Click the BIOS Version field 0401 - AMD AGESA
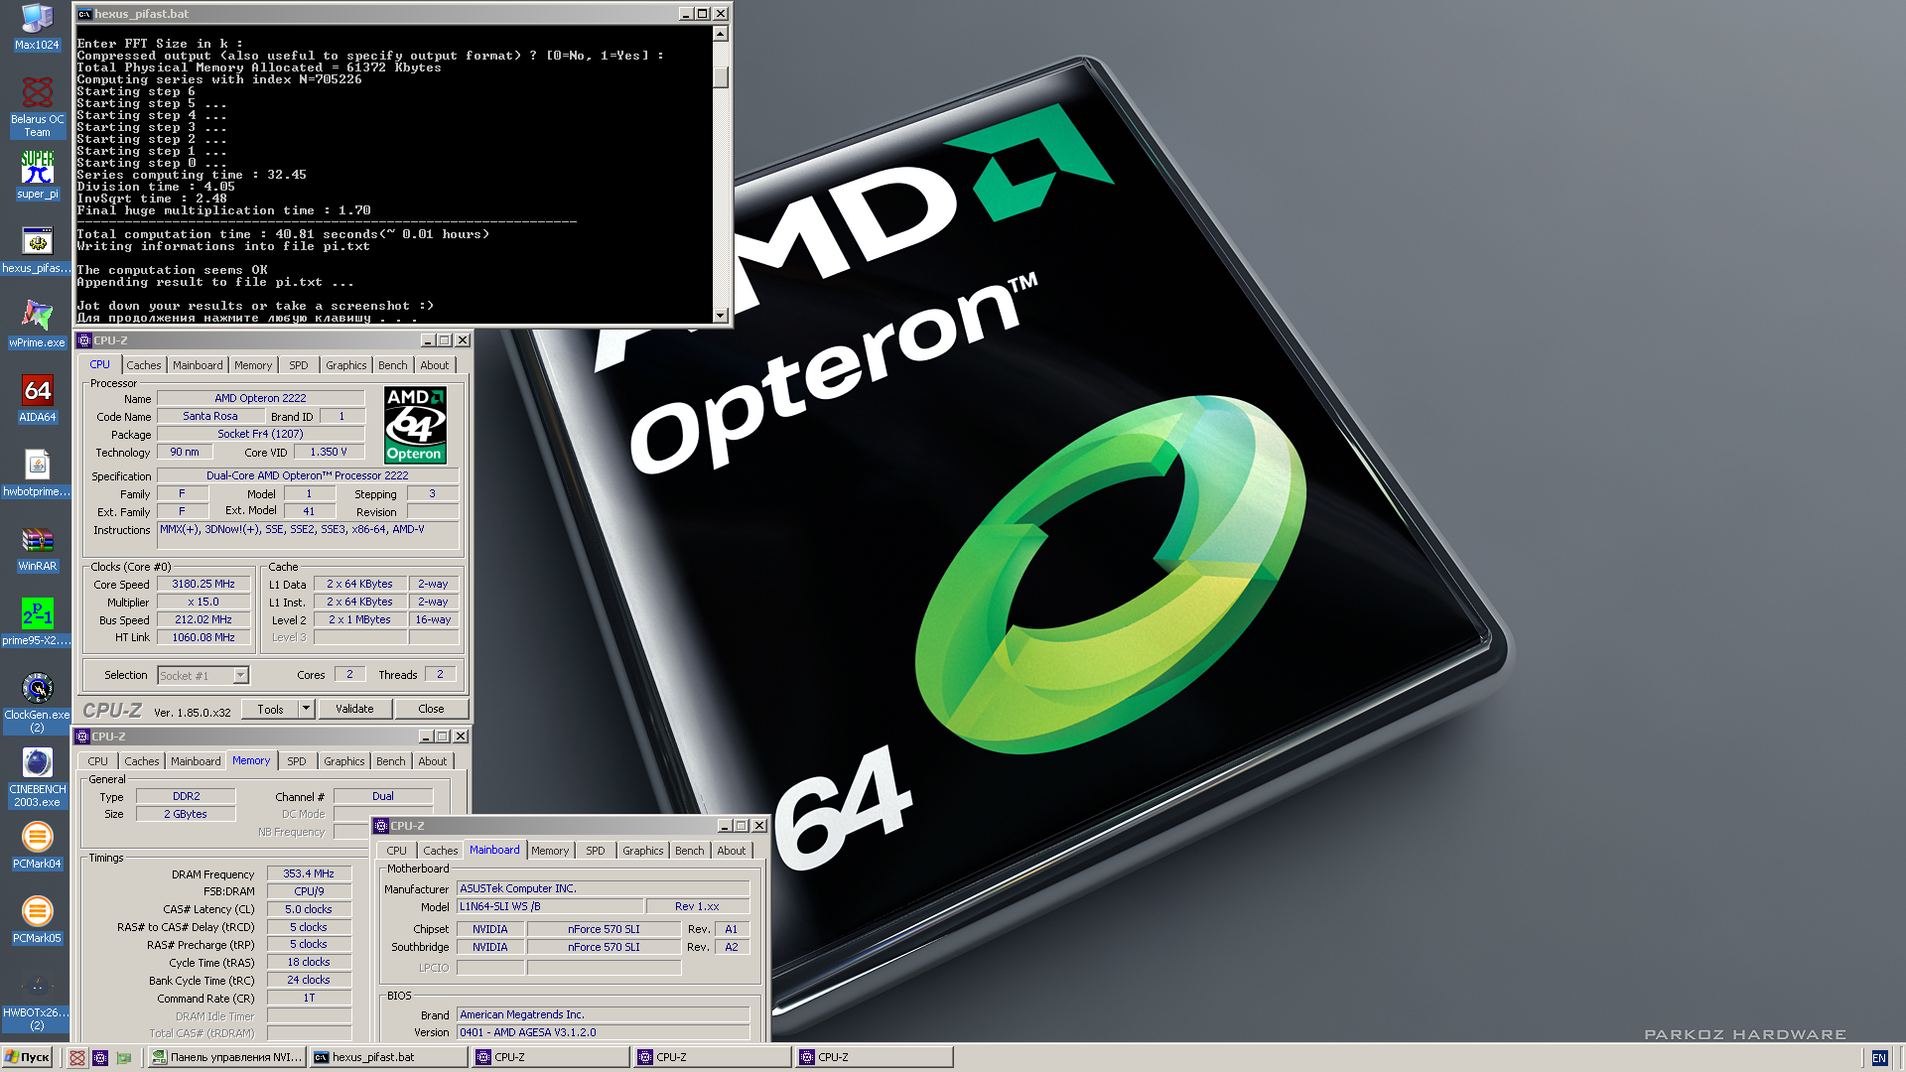Screen dimensions: 1906x1072 (x=604, y=1033)
